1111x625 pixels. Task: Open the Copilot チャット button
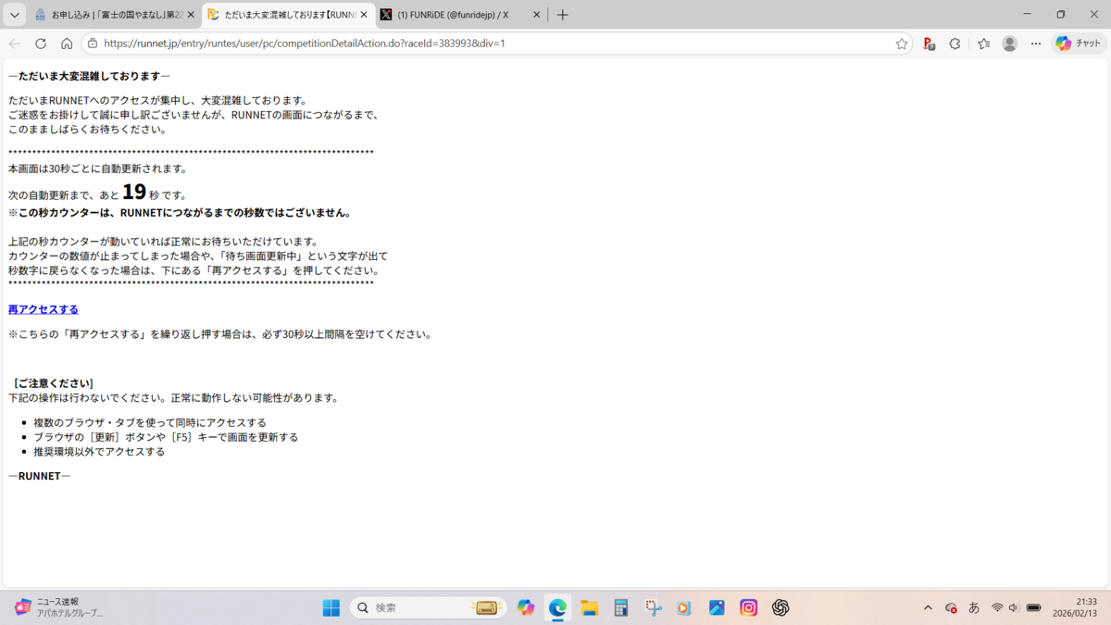(1078, 44)
